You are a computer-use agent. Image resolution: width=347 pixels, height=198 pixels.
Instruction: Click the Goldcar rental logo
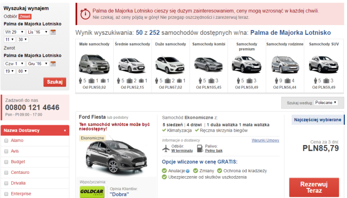point(92,192)
